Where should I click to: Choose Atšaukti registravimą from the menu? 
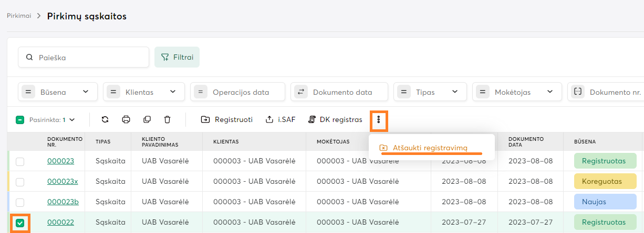pyautogui.click(x=430, y=148)
